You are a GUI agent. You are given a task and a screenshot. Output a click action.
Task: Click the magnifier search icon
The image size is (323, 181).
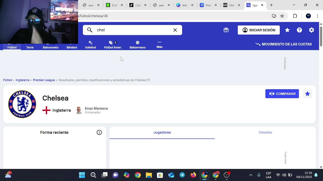(x=90, y=30)
